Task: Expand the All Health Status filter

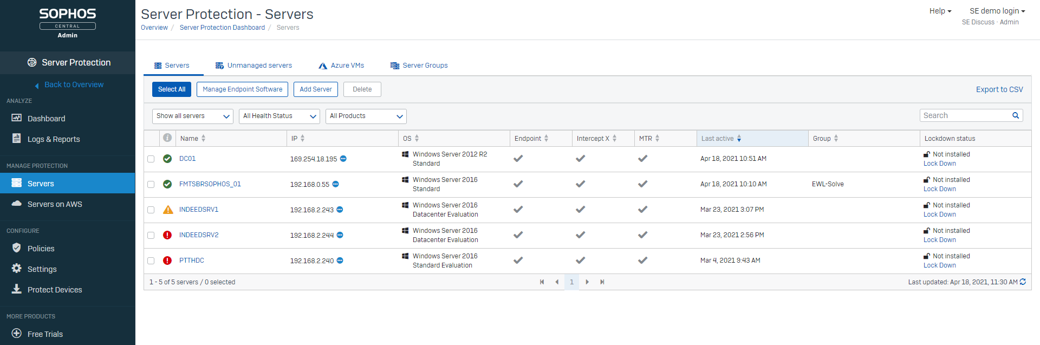Action: pyautogui.click(x=279, y=116)
